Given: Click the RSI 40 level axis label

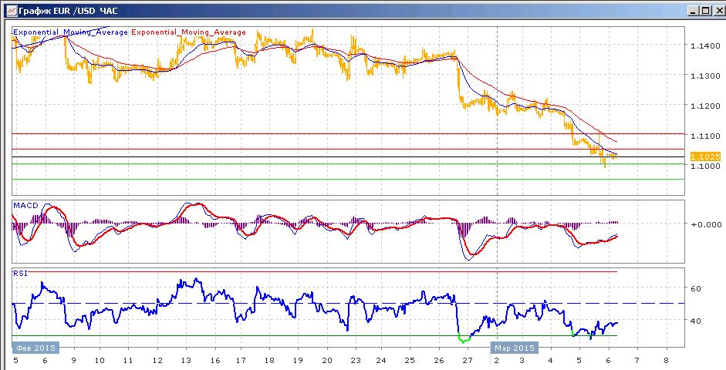Looking at the screenshot, I should click(x=695, y=321).
